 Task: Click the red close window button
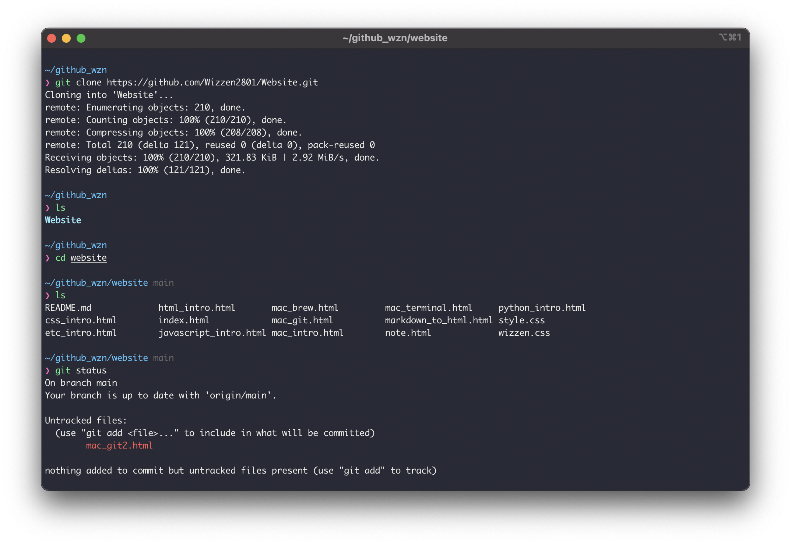[x=52, y=38]
